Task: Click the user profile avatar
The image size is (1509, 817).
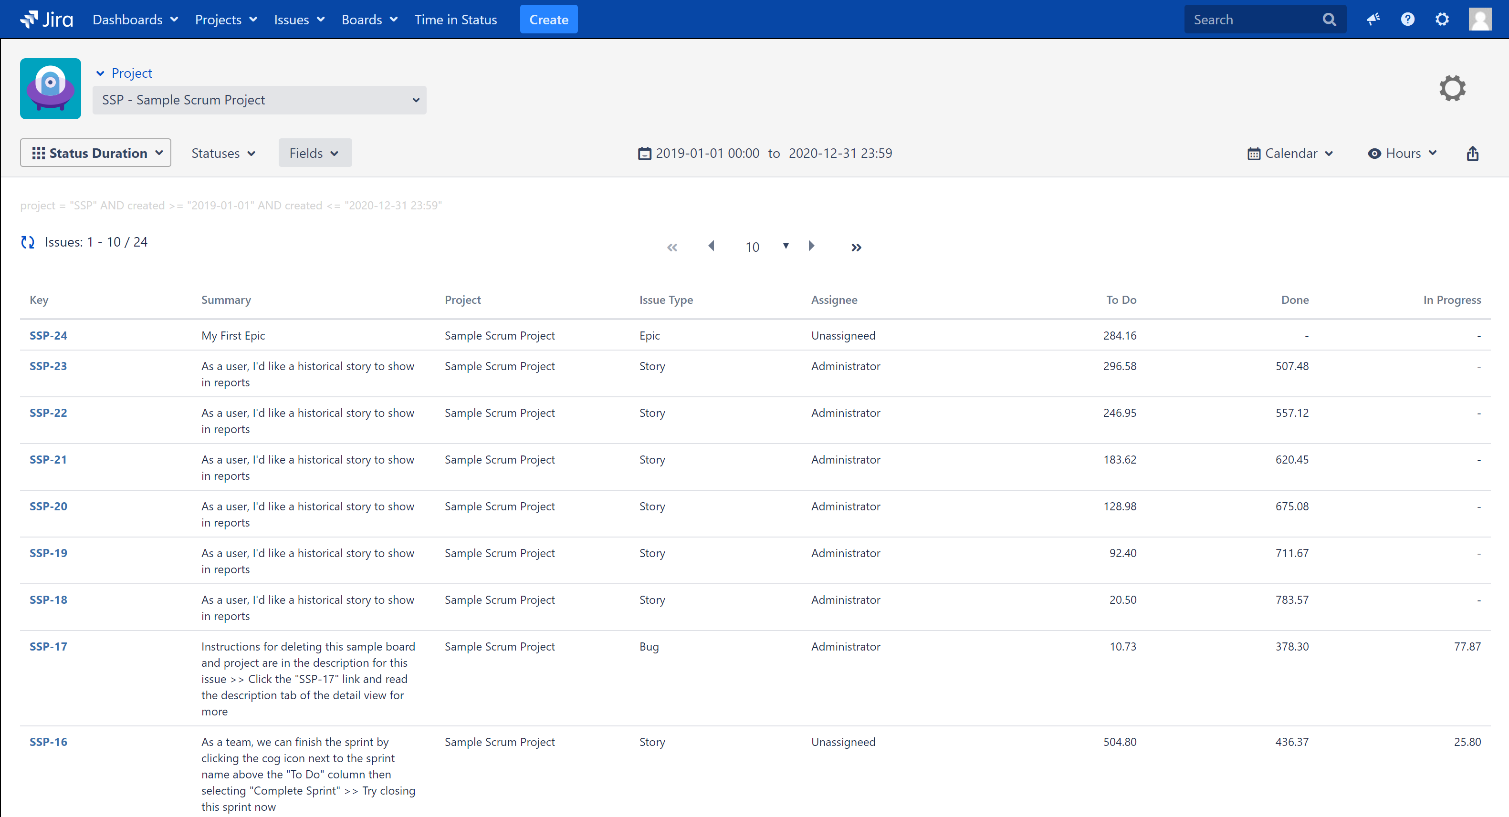Action: pos(1480,19)
